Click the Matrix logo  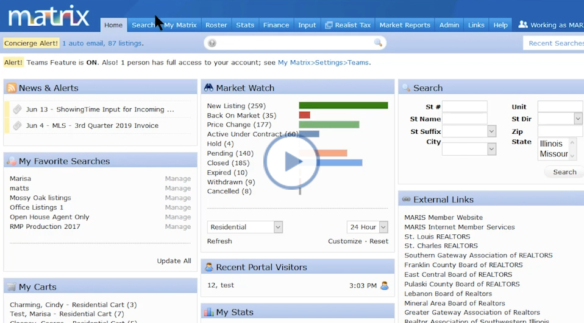coord(49,16)
